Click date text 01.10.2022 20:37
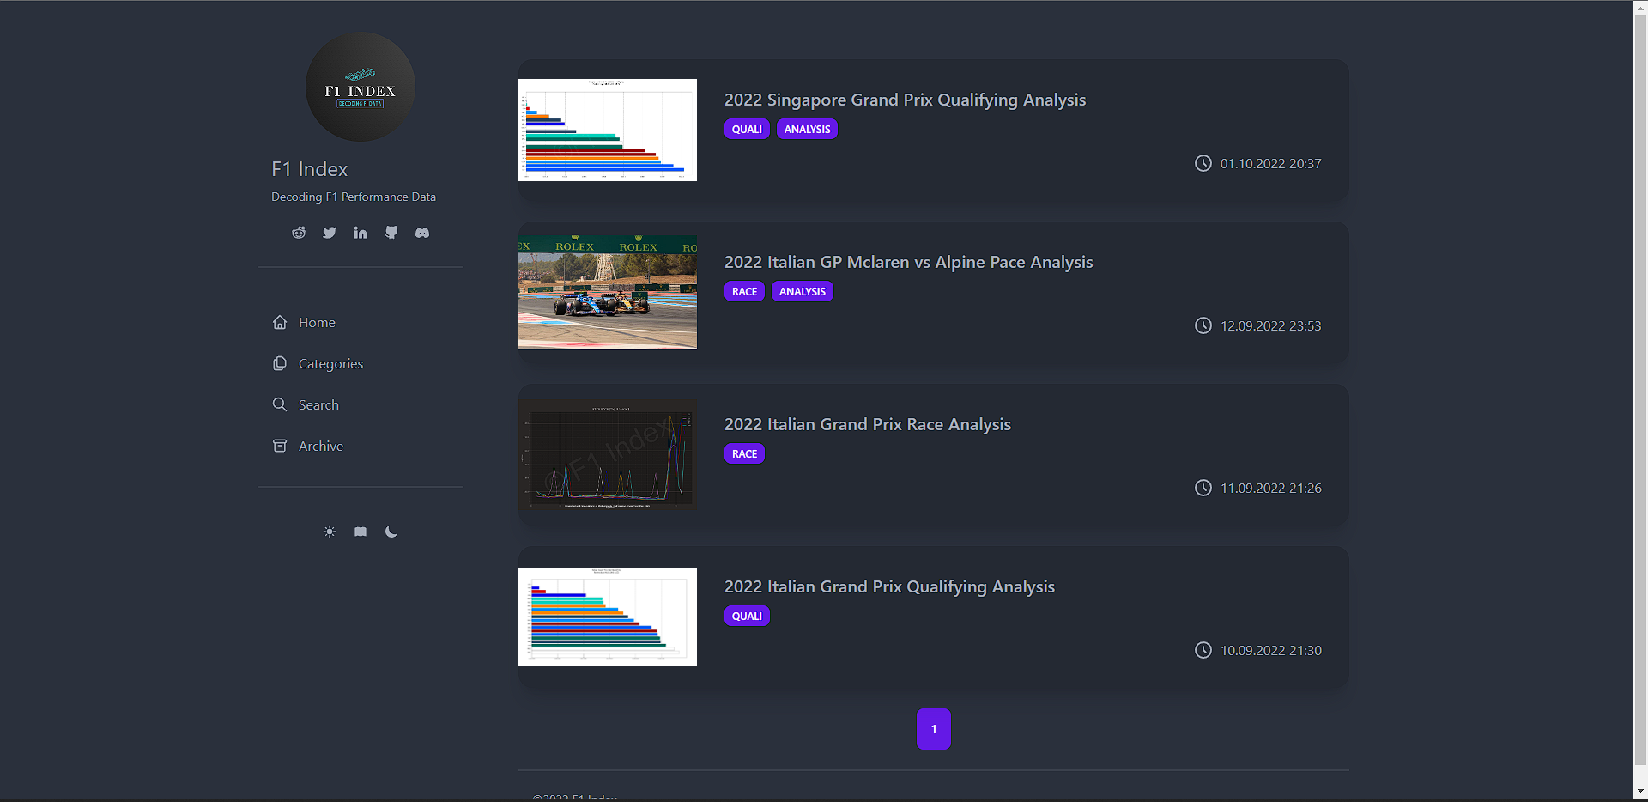Image resolution: width=1648 pixels, height=802 pixels. 1271,163
